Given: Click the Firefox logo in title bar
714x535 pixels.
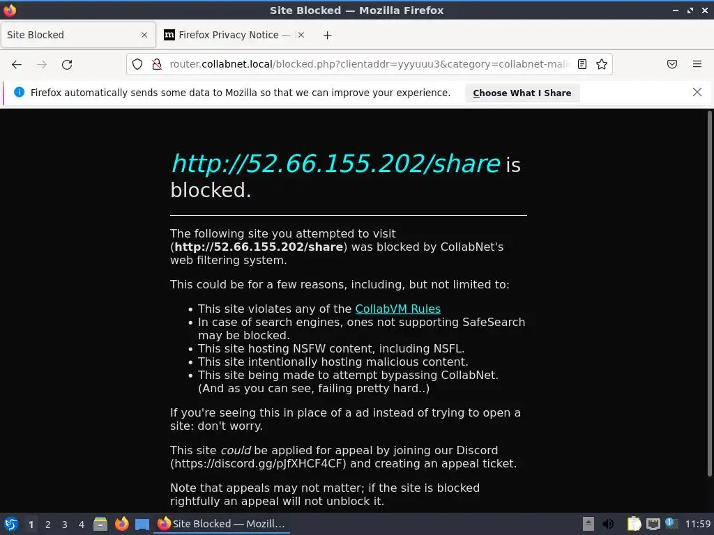Looking at the screenshot, I should pos(10,10).
